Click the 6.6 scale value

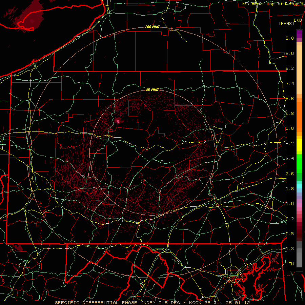[x=290, y=98]
